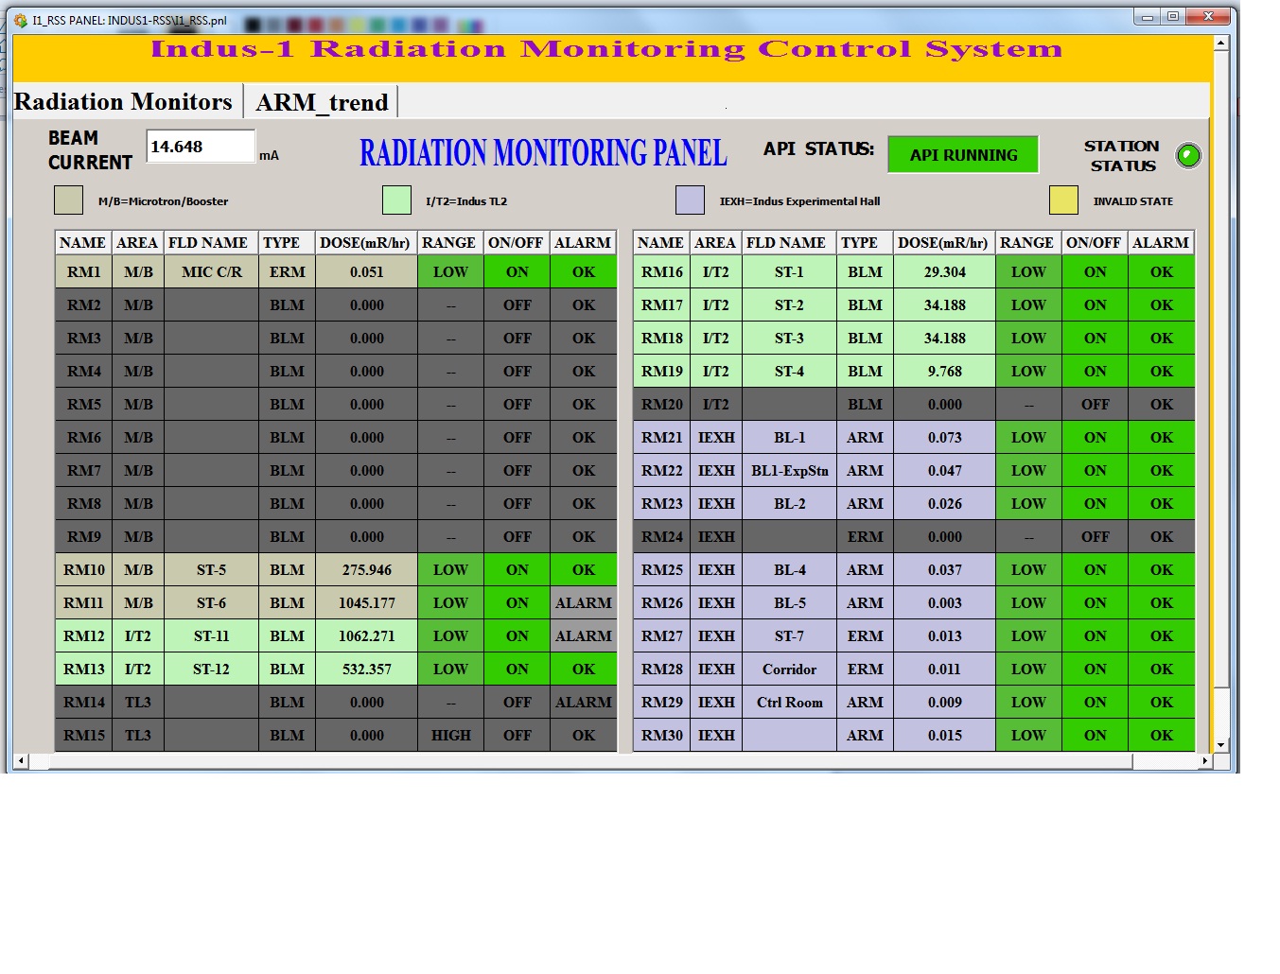Image resolution: width=1280 pixels, height=974 pixels.
Task: Toggle the ON/OFF cell for RM20
Action: click(x=1095, y=404)
